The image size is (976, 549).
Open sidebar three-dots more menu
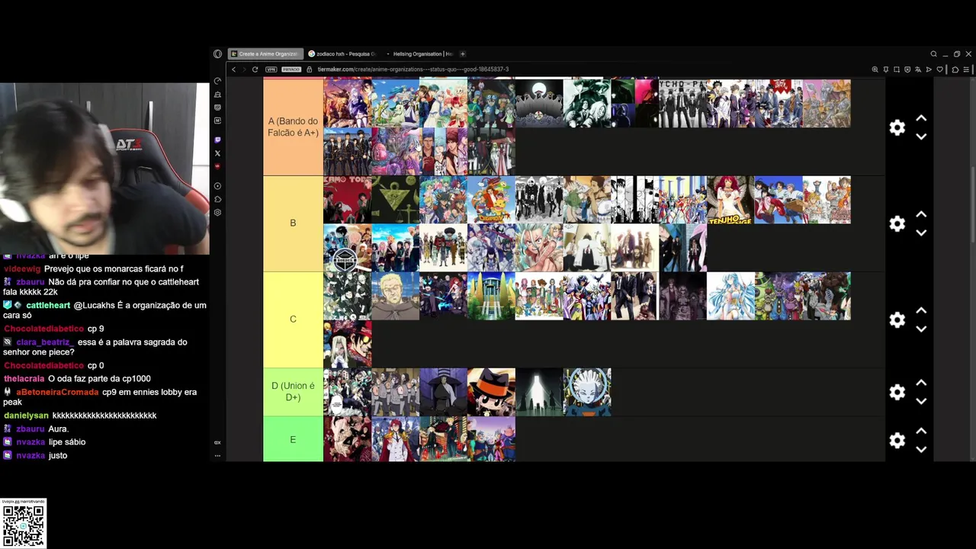click(x=217, y=456)
